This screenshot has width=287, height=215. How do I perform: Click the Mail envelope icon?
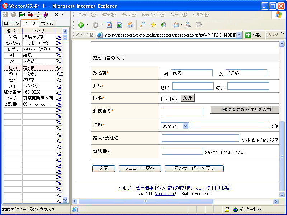click(x=176, y=25)
